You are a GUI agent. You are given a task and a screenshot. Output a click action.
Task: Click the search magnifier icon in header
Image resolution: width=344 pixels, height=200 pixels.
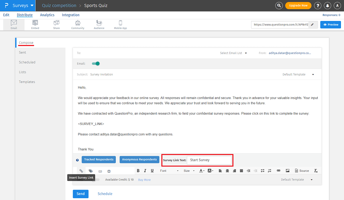click(x=279, y=5)
